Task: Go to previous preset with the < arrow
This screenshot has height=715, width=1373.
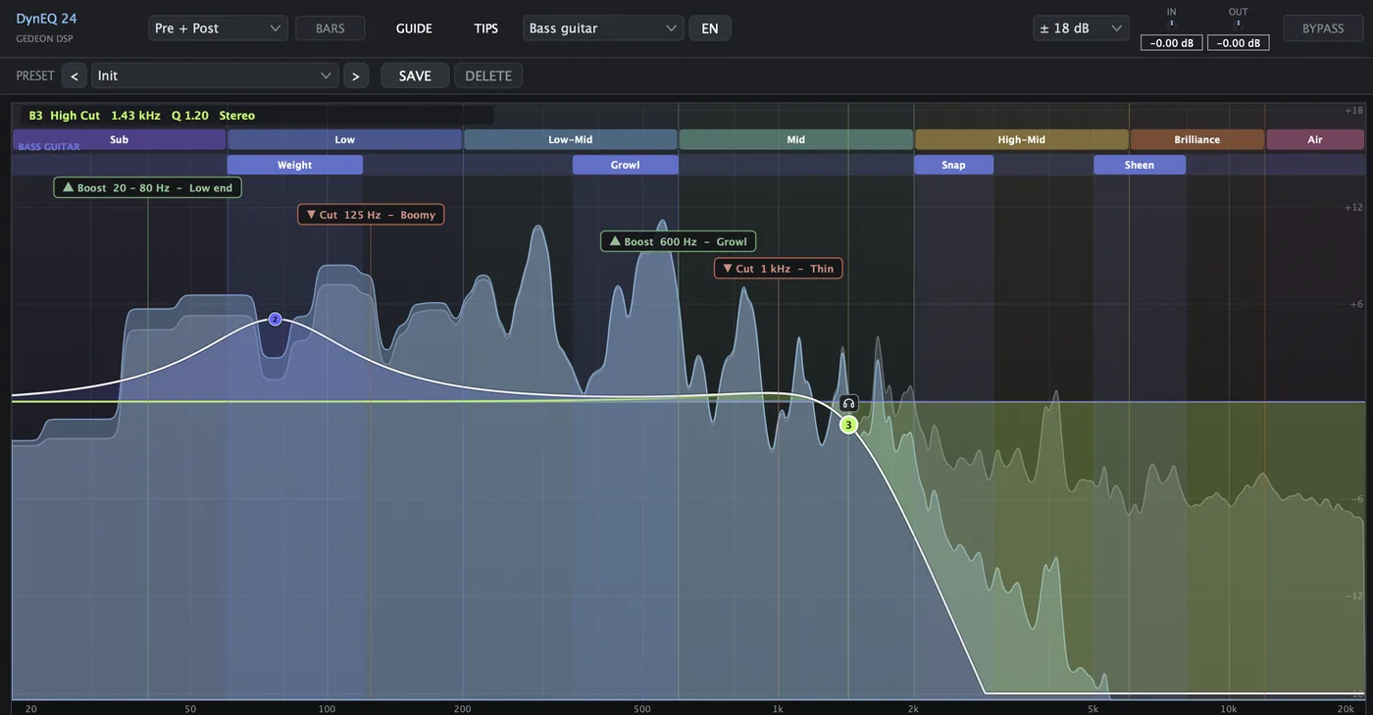Action: [74, 76]
